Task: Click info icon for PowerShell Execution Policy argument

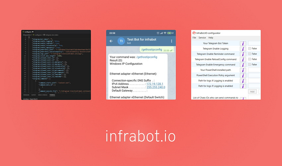Action: (x=243, y=75)
